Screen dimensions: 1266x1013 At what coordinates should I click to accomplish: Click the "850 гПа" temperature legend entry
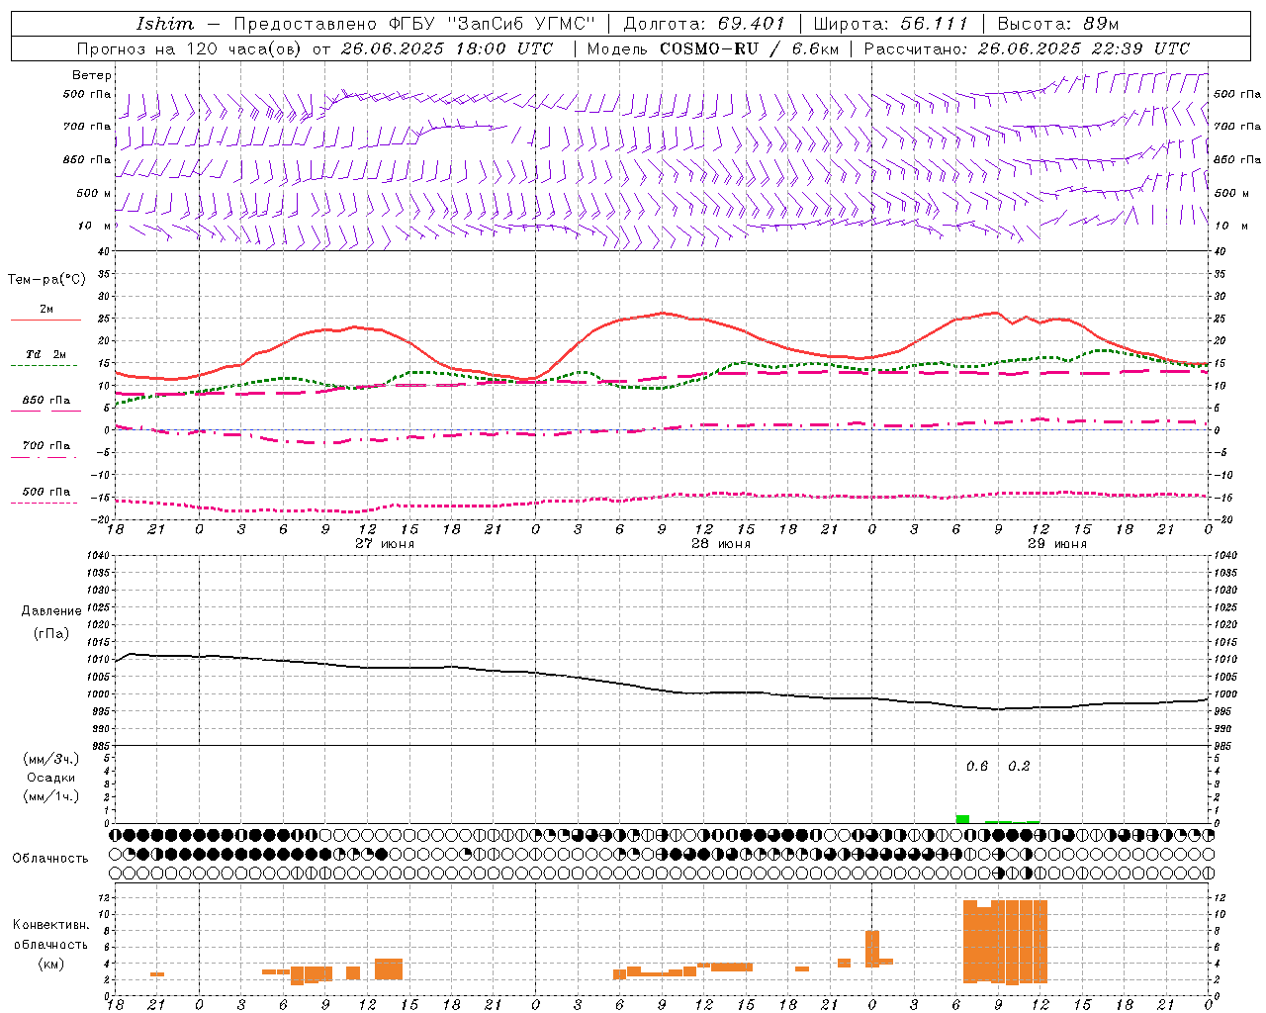tap(46, 401)
